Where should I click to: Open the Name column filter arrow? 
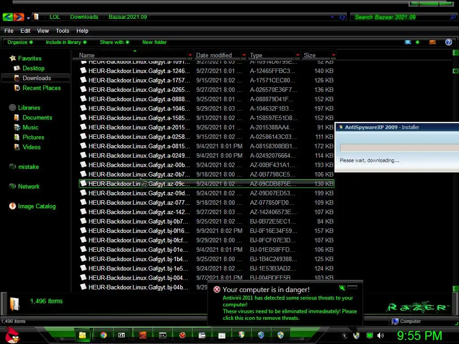(x=190, y=55)
